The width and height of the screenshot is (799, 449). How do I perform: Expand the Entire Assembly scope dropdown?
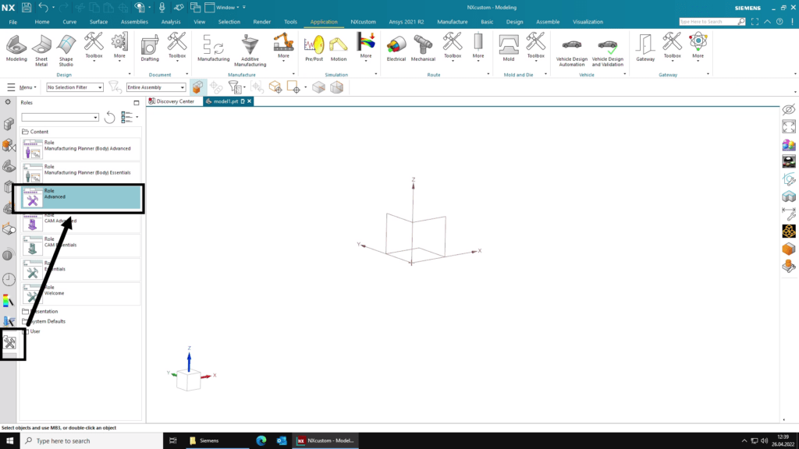coord(156,87)
